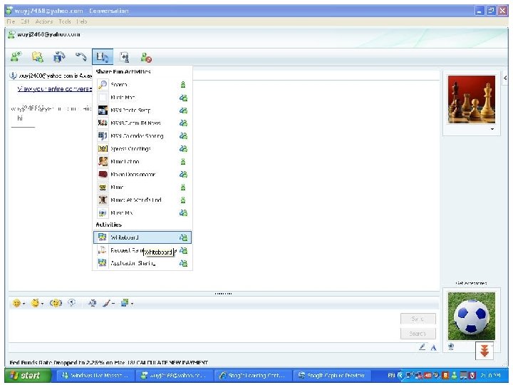
Task: Click the EN language indicator in tray
Action: (391, 376)
